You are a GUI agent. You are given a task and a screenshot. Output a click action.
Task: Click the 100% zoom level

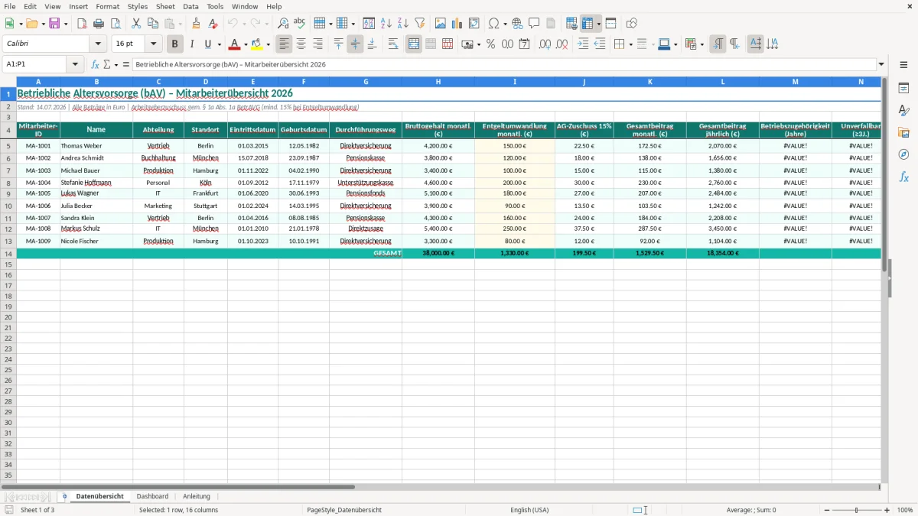905,510
